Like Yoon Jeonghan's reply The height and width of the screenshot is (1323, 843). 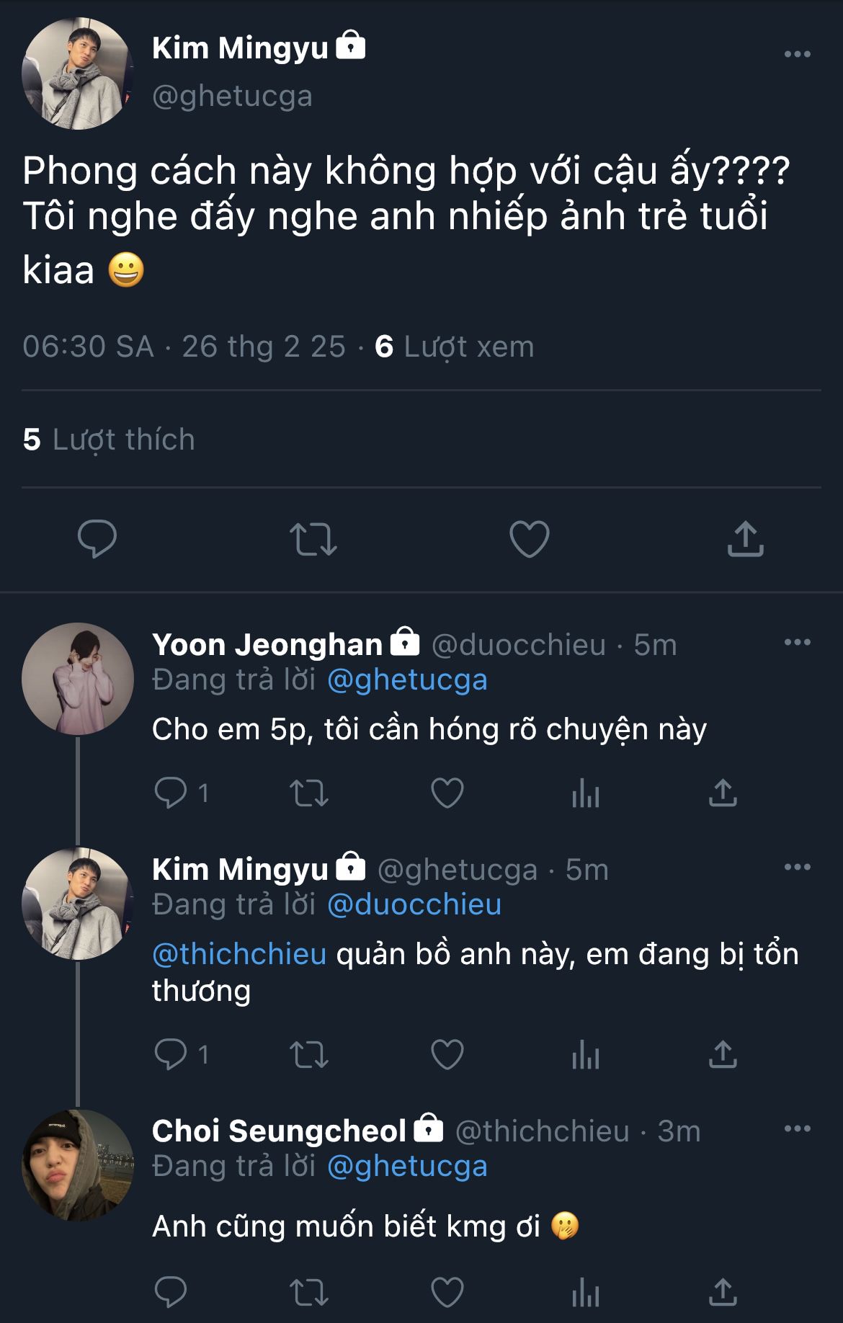tap(447, 793)
